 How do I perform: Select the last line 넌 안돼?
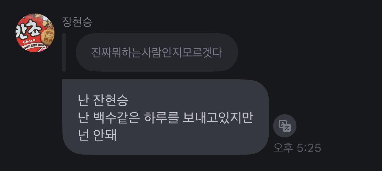click(x=97, y=135)
